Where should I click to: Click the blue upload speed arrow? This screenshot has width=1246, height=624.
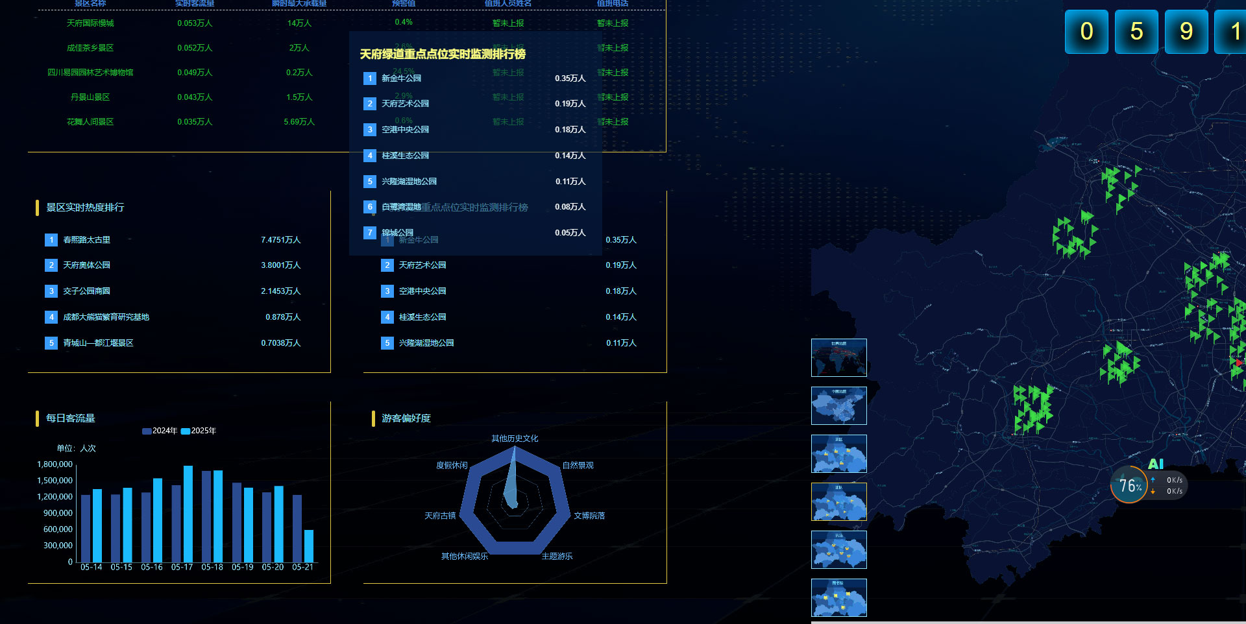click(x=1153, y=480)
